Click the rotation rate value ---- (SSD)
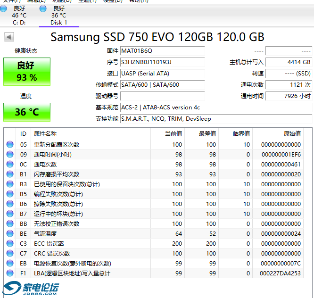The width and height of the screenshot is (314, 298). click(289, 74)
